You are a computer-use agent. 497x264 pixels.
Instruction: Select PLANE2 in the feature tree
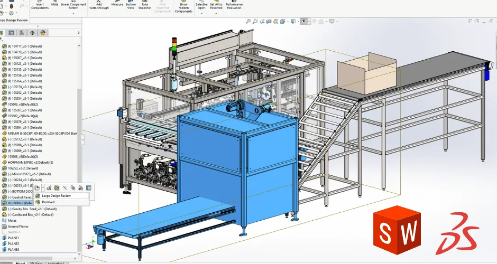[13, 243]
